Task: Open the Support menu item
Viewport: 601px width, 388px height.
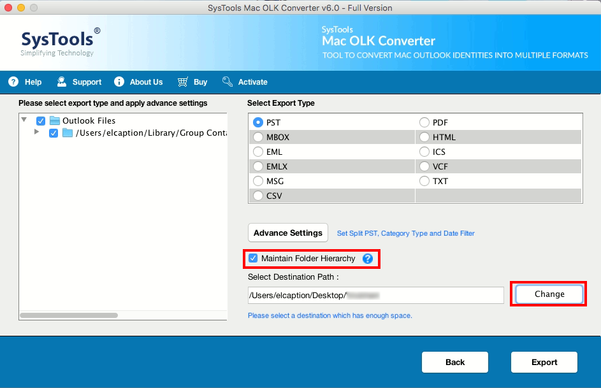Action: point(87,82)
